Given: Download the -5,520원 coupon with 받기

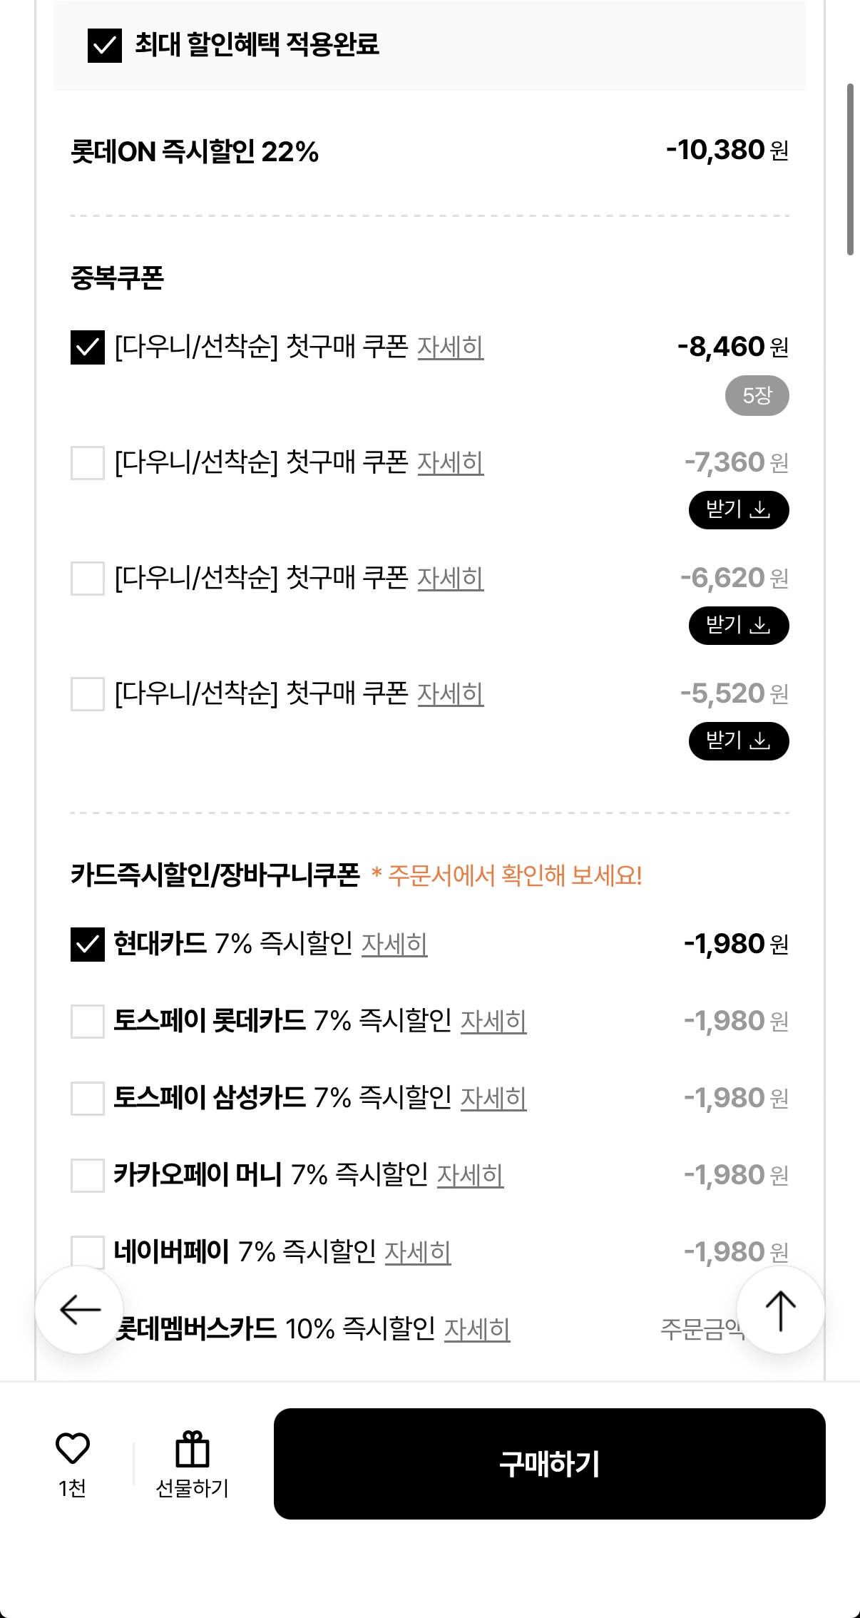Looking at the screenshot, I should [x=738, y=741].
